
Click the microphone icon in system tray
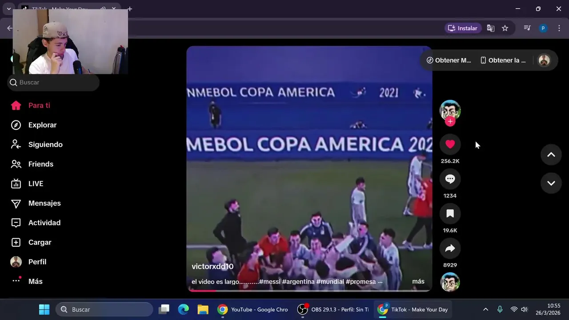500,309
